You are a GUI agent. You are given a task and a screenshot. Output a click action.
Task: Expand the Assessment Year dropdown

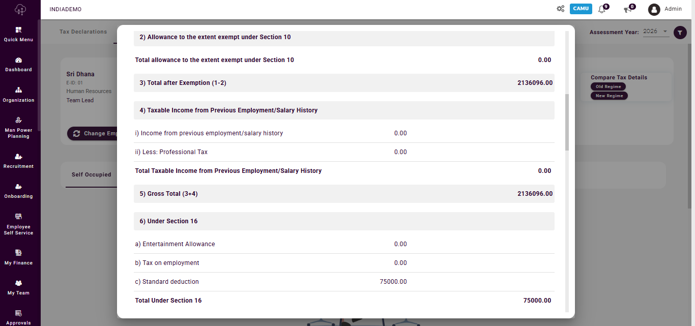tap(655, 32)
